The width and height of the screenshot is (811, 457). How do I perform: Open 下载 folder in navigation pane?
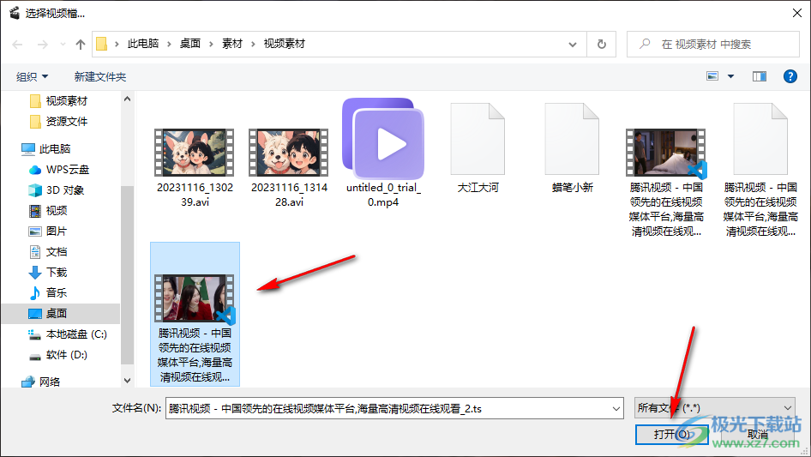pyautogui.click(x=57, y=273)
